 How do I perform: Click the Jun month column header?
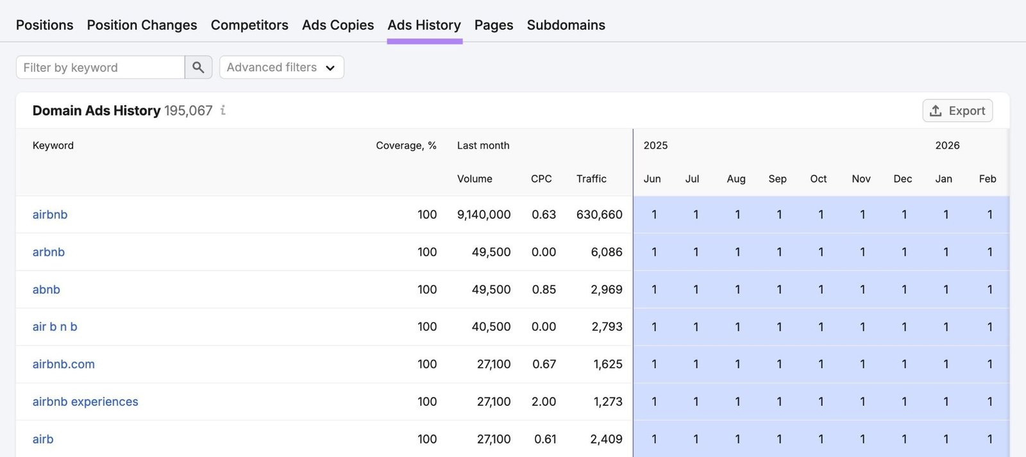(x=652, y=179)
